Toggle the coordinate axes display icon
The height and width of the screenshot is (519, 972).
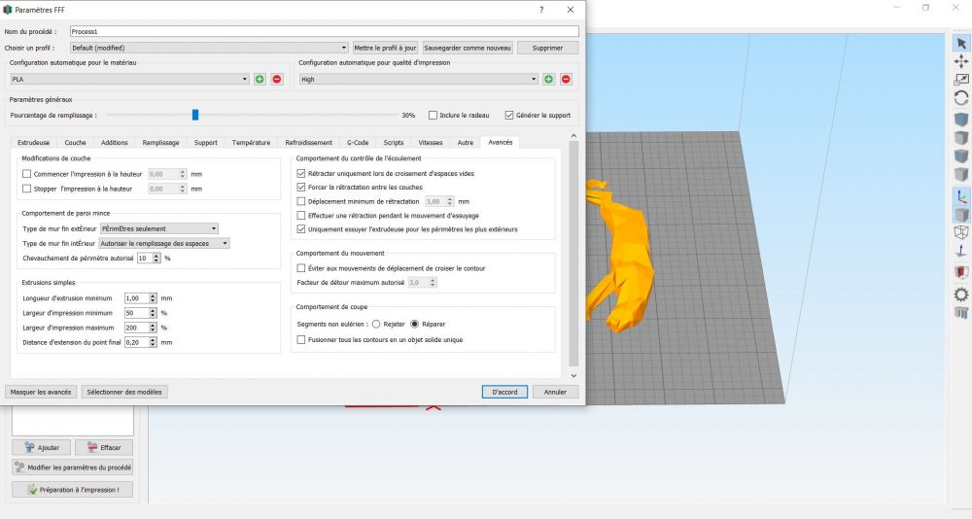(x=961, y=197)
